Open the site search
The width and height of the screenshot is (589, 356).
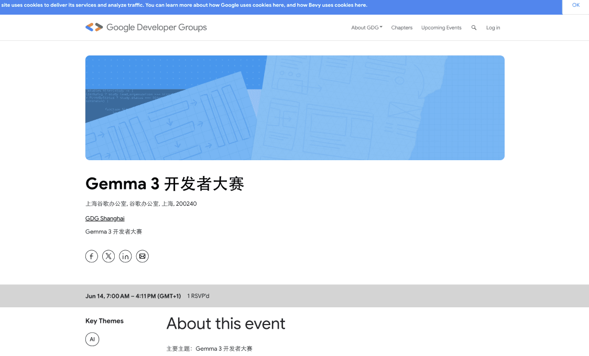[x=474, y=27]
